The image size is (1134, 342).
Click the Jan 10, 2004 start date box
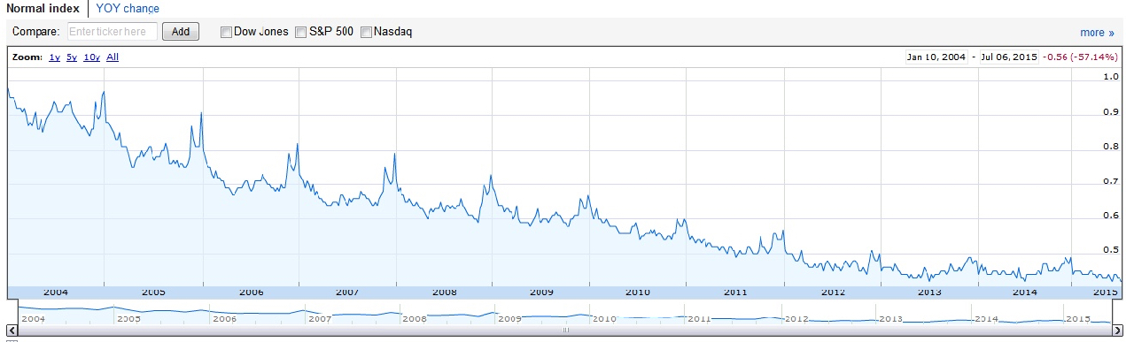[936, 57]
